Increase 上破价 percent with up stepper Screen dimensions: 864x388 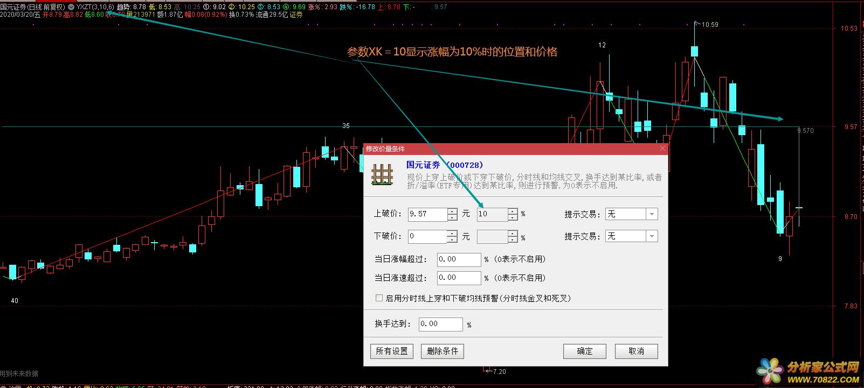point(513,211)
